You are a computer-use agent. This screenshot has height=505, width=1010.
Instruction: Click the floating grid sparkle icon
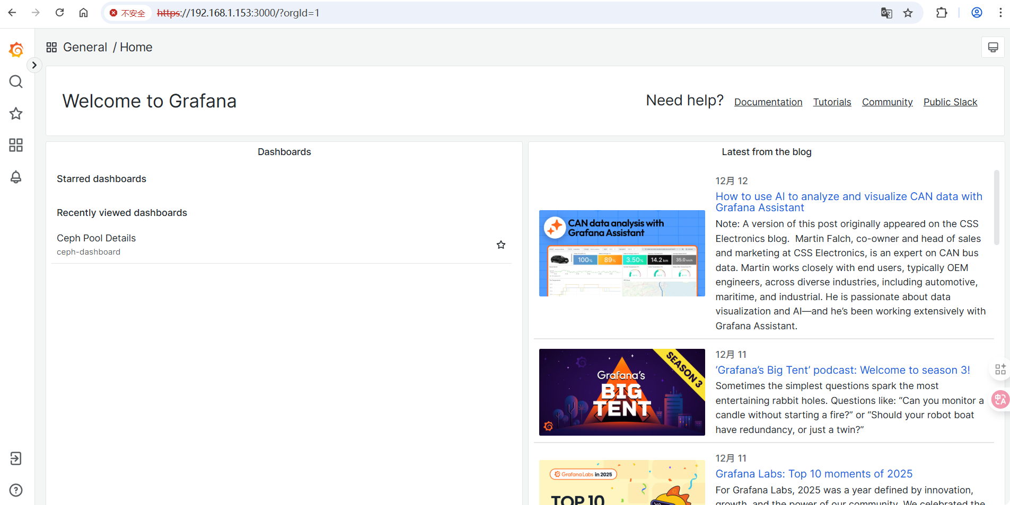(x=1000, y=369)
